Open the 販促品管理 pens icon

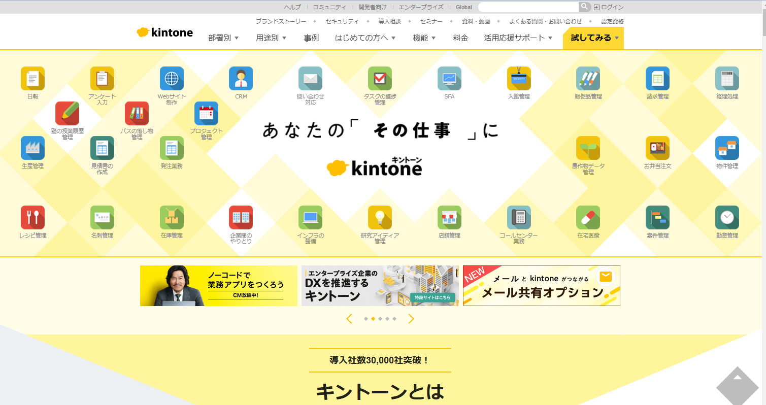588,79
